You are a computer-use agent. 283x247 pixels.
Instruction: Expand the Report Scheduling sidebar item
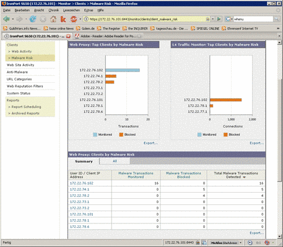tap(26, 107)
